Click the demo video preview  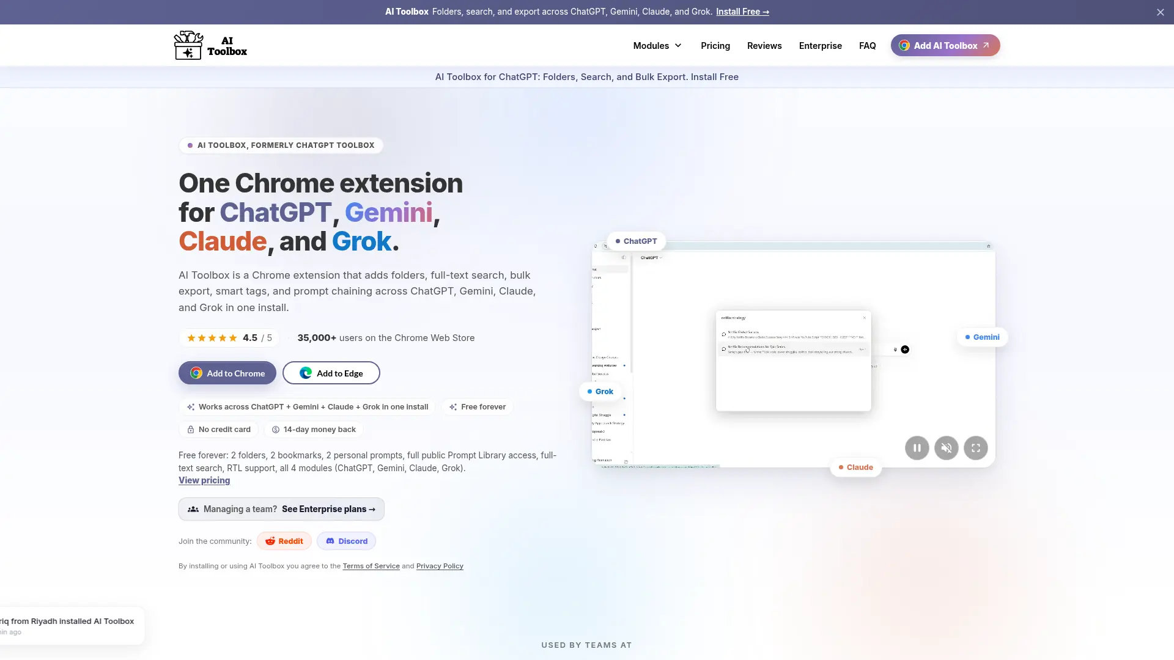pos(793,354)
